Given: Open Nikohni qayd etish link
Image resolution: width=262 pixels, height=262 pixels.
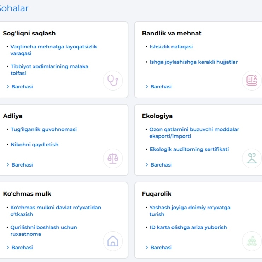Looking at the screenshot, I should (x=35, y=145).
